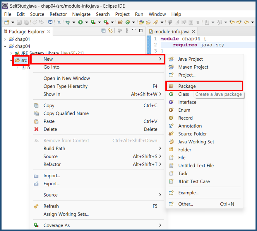257x231 pixels.
Task: Click the Back navigation arrow icon
Action: (x=246, y=22)
